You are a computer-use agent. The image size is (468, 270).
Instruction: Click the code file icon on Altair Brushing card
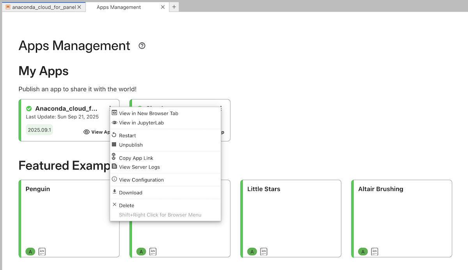(374, 252)
